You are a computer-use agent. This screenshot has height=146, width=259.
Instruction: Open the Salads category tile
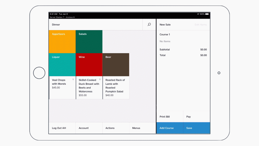pos(89,42)
